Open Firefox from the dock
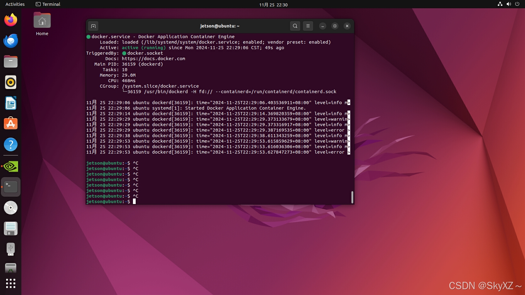Viewport: 525px width, 295px height. pos(11,20)
